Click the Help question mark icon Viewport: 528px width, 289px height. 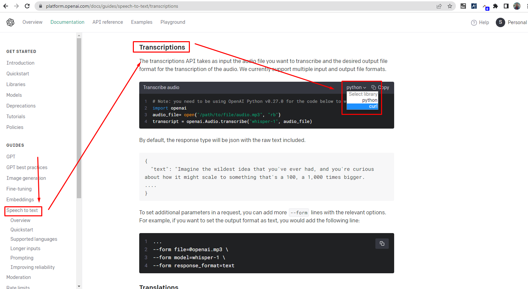[x=474, y=23]
